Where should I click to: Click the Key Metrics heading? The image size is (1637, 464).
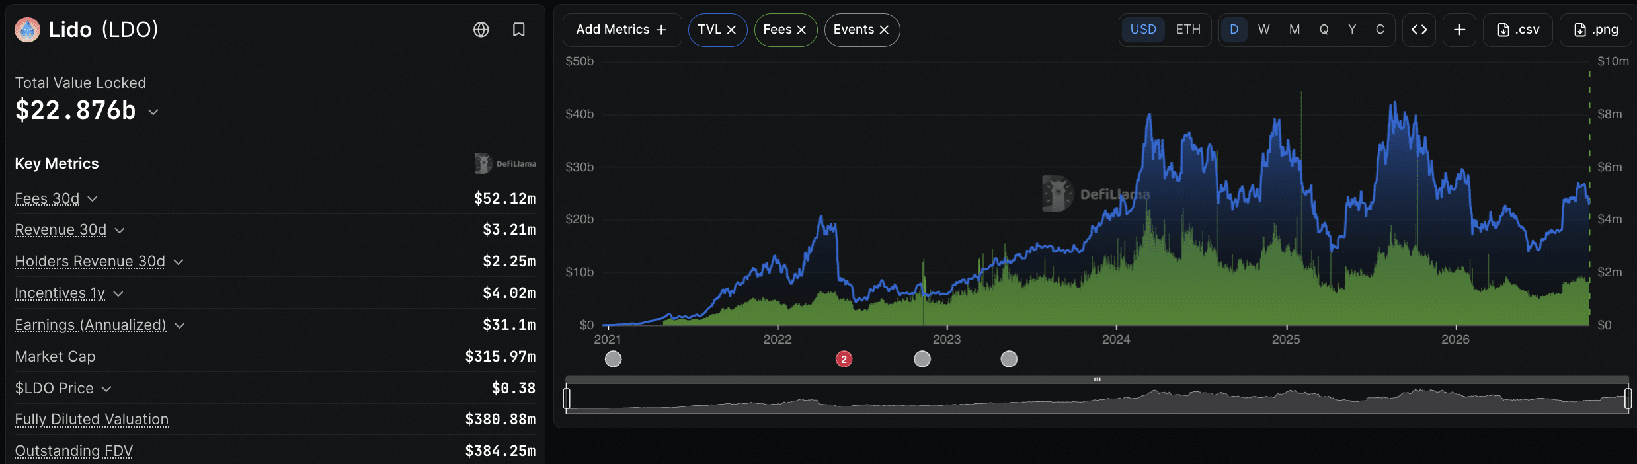(57, 164)
